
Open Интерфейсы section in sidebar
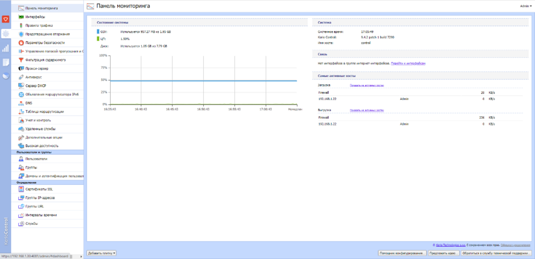coord(35,17)
